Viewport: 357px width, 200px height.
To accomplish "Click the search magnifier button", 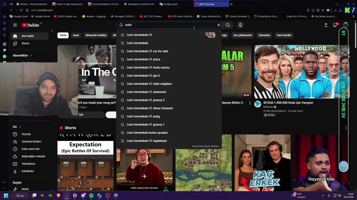I will (x=228, y=25).
